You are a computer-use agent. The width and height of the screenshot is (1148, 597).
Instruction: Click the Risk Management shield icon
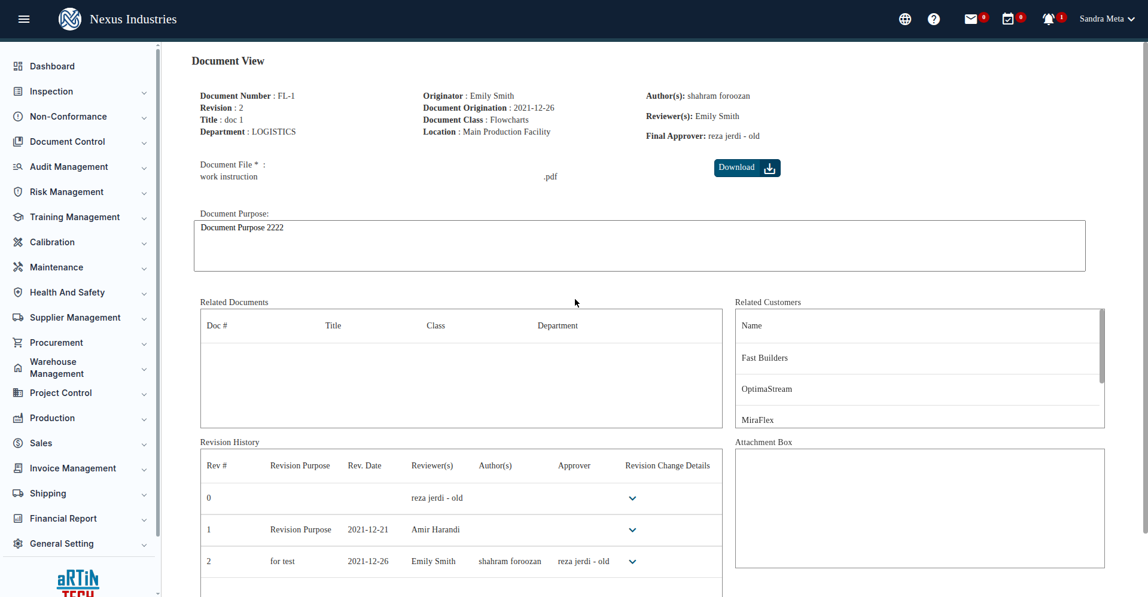18,192
